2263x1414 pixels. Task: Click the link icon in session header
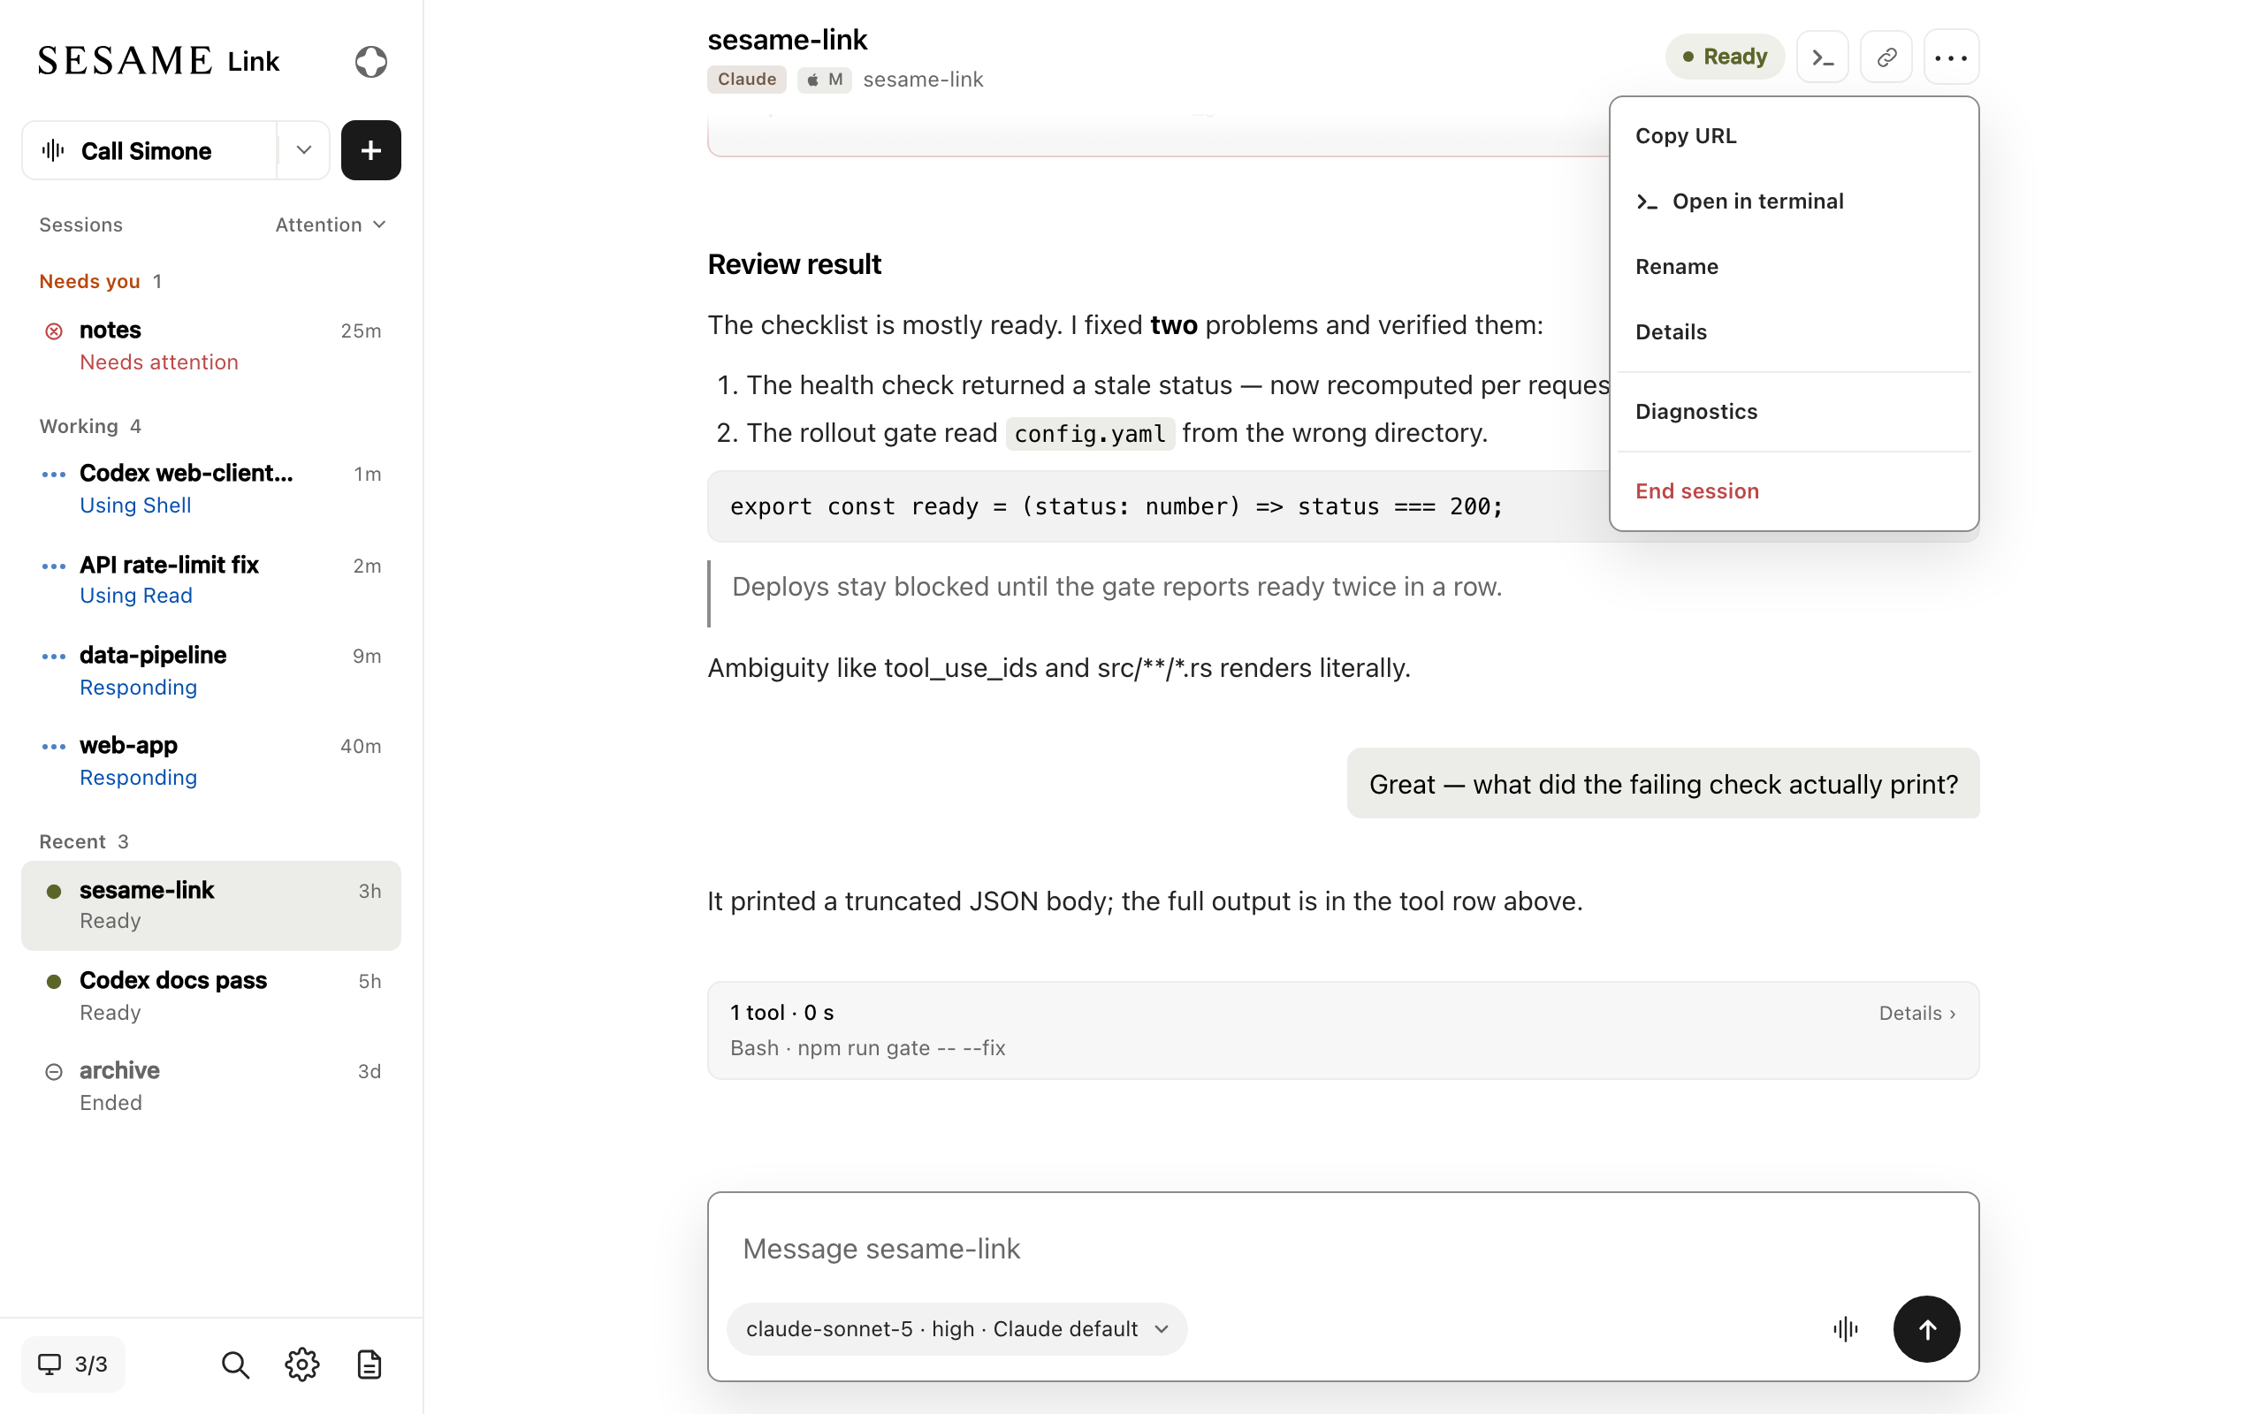click(1886, 57)
